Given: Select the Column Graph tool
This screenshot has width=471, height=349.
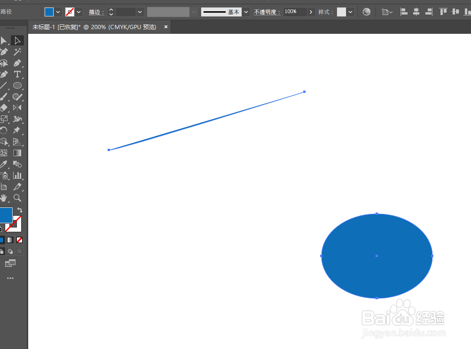Looking at the screenshot, I should tap(17, 175).
